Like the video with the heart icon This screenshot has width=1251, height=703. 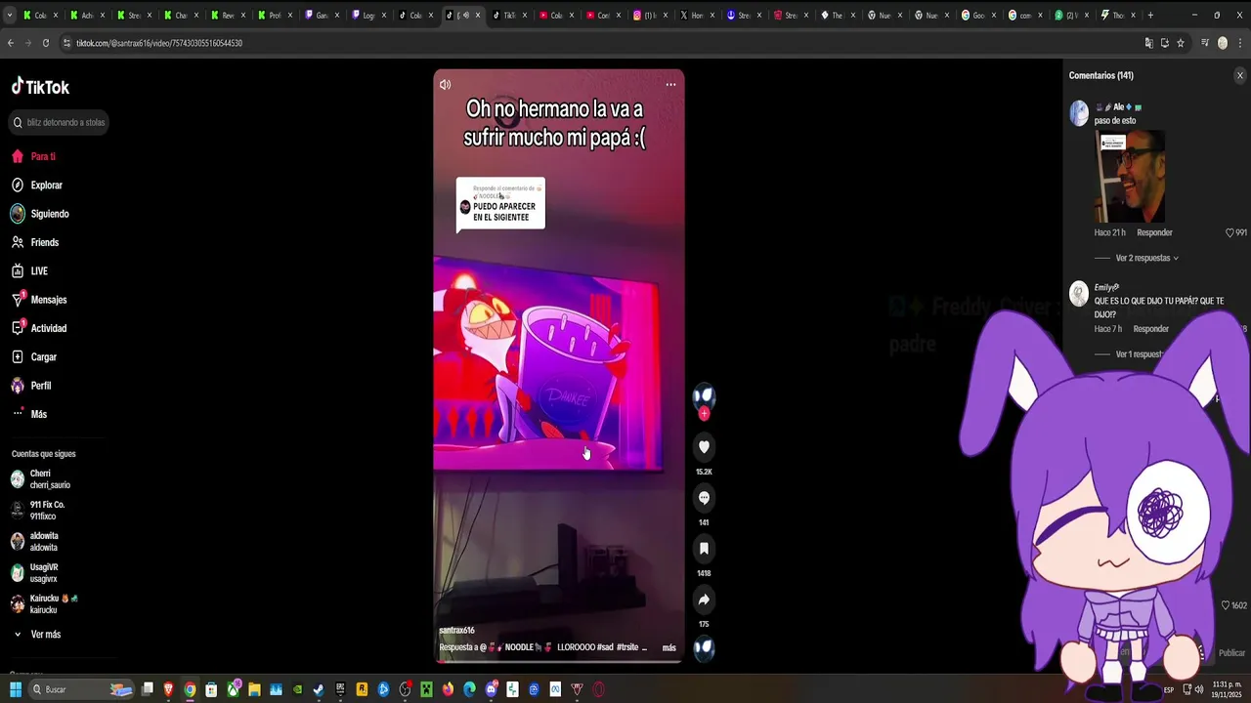point(704,447)
